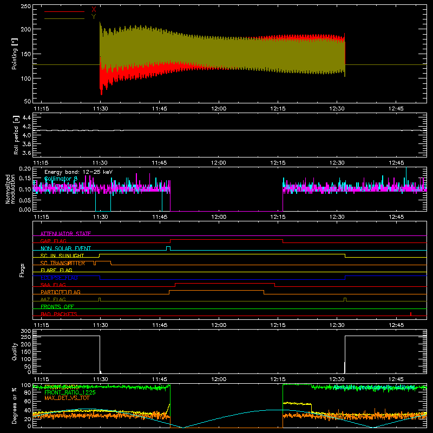Click the SC_IN_SUNLIGHT flag label
The image size is (433, 433).
pyautogui.click(x=62, y=255)
